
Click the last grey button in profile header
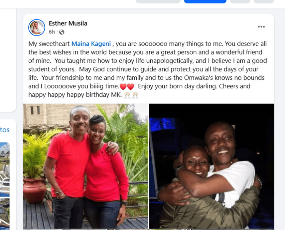point(264,2)
